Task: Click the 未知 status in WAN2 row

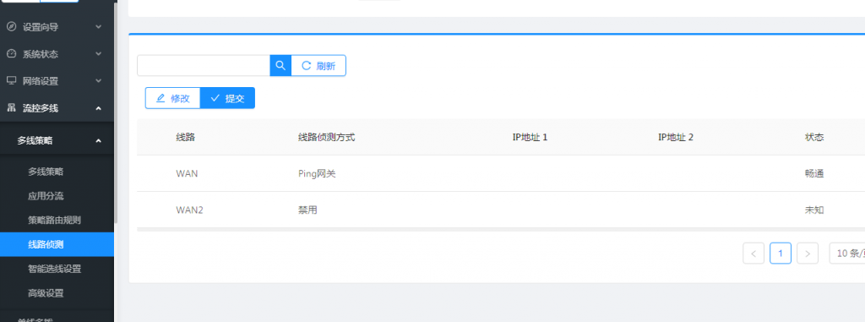Action: click(x=814, y=210)
